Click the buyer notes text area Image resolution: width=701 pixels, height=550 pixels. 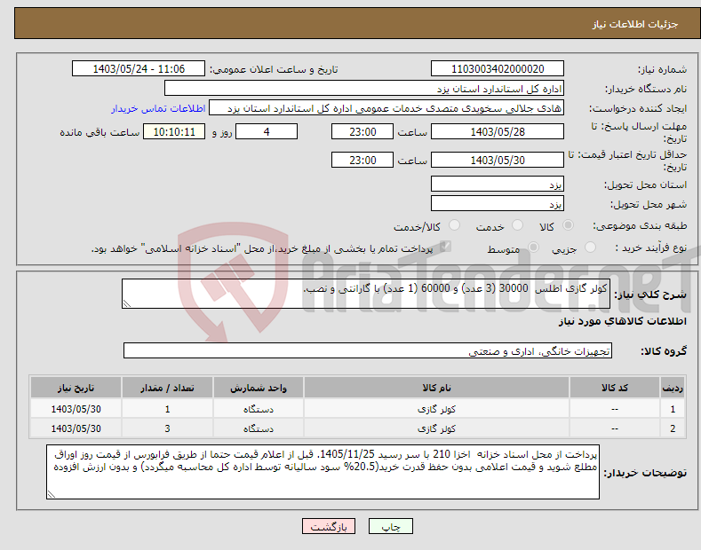click(x=323, y=472)
